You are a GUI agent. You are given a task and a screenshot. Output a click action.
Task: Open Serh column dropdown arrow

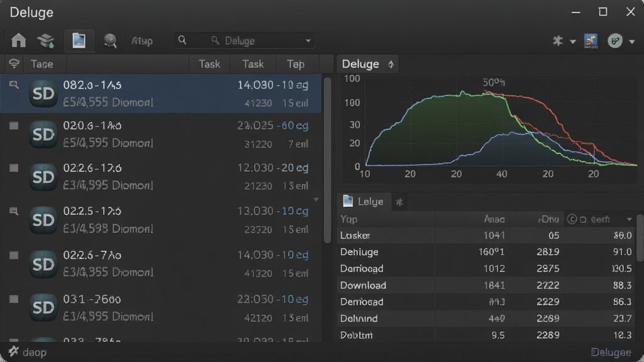629,219
